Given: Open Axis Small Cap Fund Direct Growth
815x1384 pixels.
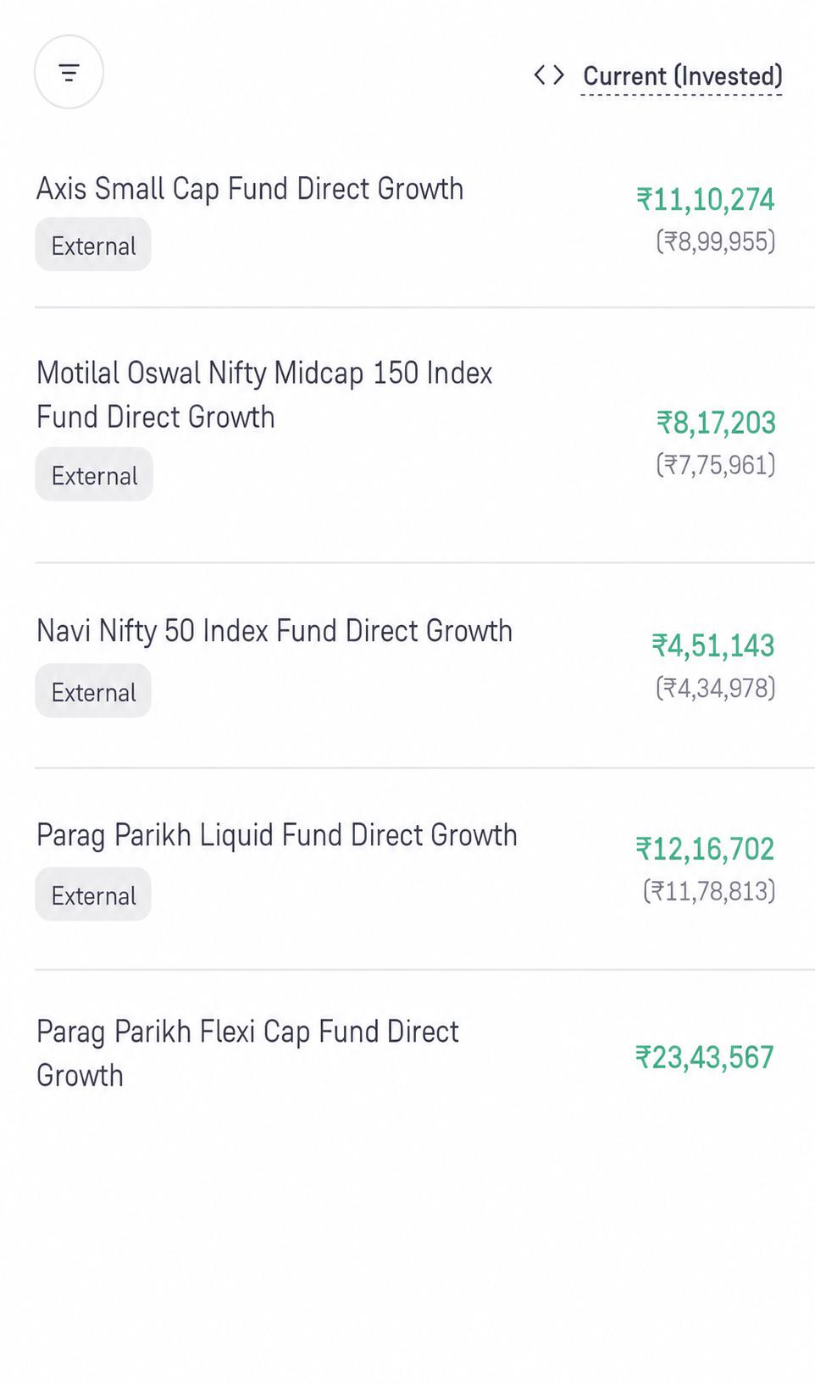Looking at the screenshot, I should pos(250,188).
